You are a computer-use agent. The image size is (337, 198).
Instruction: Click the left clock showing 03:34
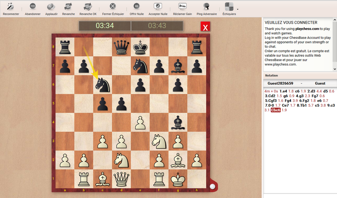pos(105,26)
